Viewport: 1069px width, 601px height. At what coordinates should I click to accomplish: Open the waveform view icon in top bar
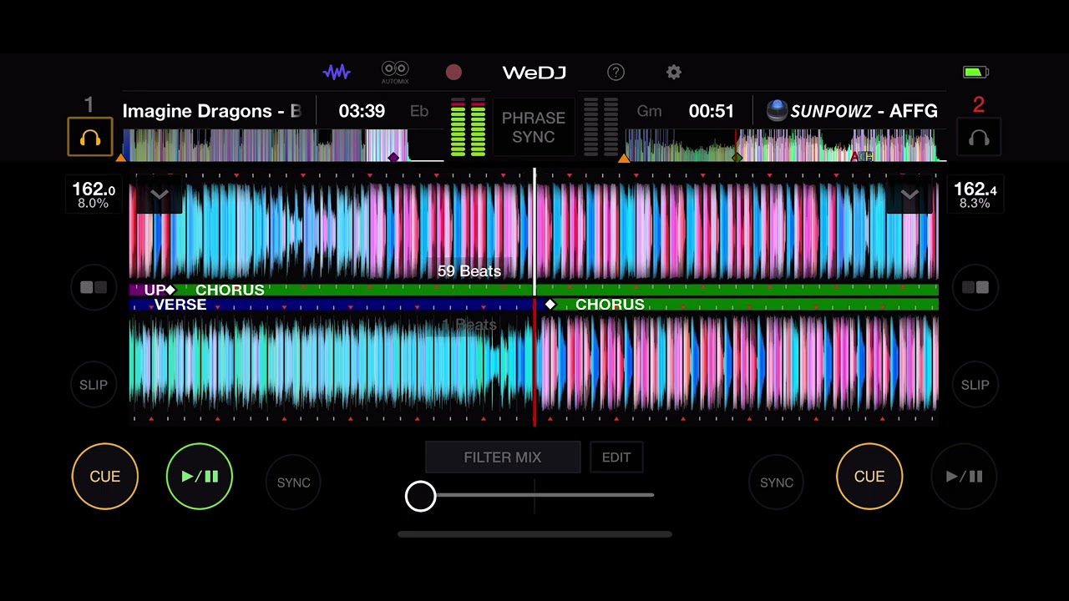tap(337, 73)
